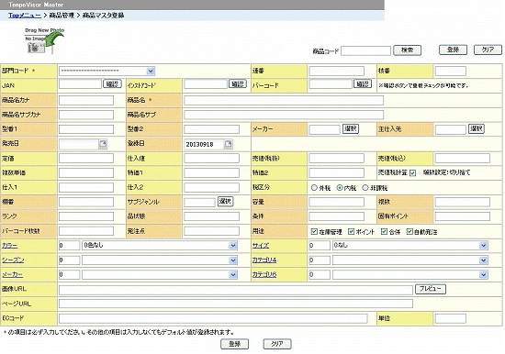Image resolution: width=505 pixels, height=354 pixels.
Task: Focus the 型番1 input field
Action: pos(86,129)
